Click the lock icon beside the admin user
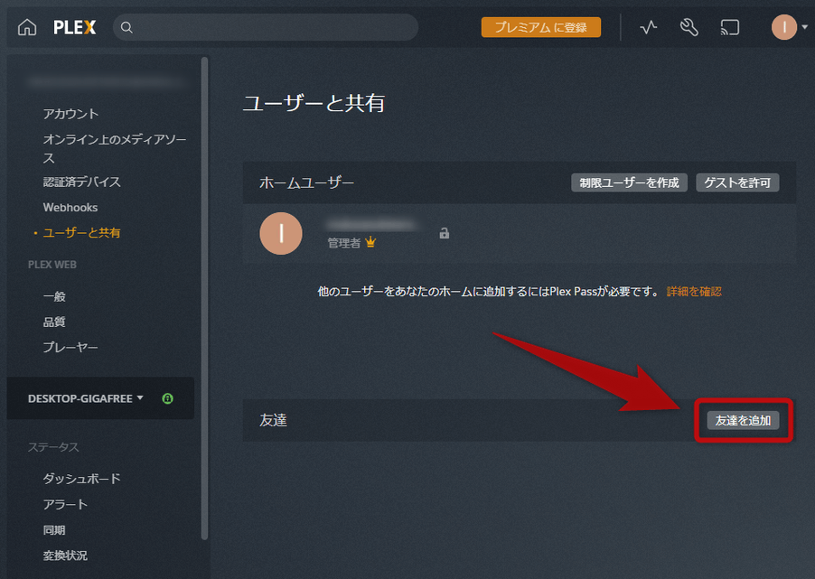This screenshot has width=815, height=579. 444,233
